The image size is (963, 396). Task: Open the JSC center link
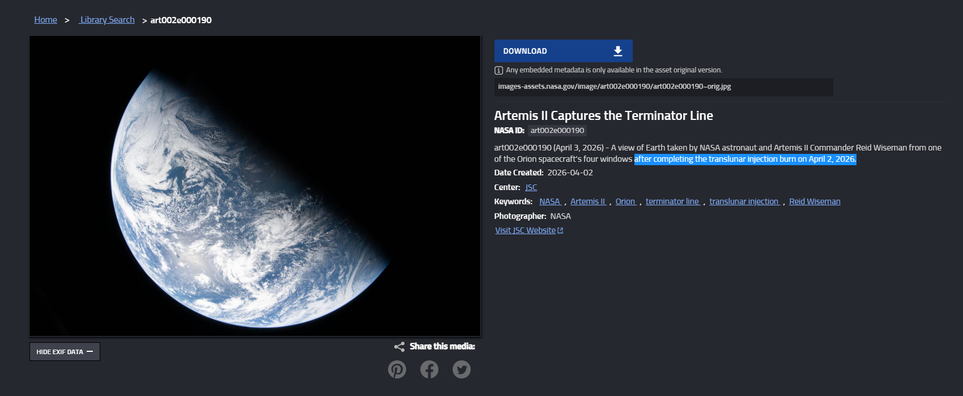(531, 187)
